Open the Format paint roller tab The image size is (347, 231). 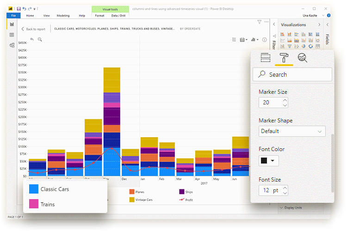coord(284,58)
